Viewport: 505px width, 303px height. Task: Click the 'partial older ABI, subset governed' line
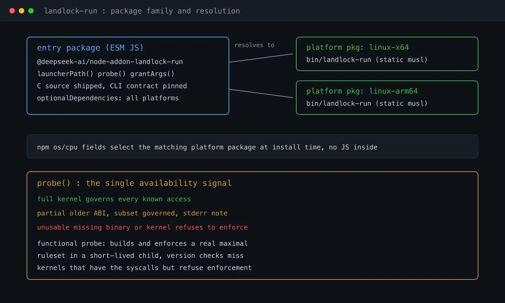pyautogui.click(x=132, y=213)
